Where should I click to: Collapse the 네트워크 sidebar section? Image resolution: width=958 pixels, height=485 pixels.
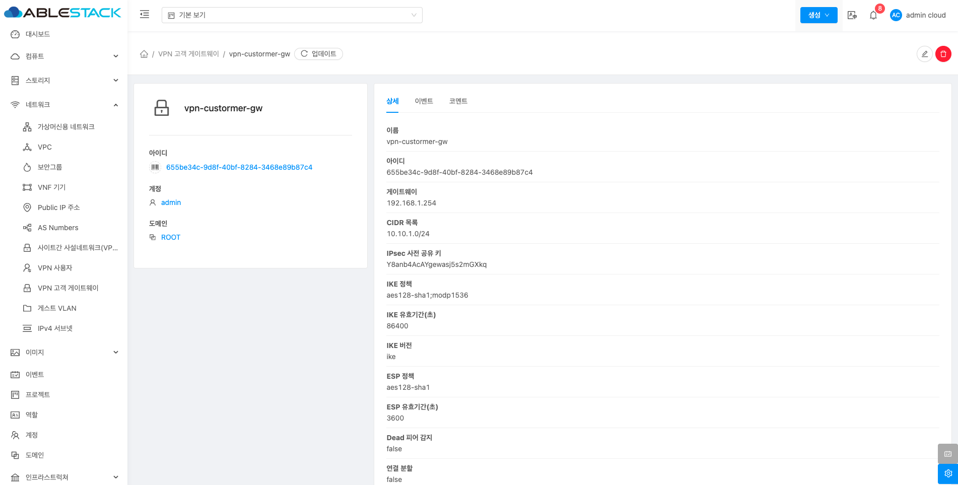pos(64,105)
